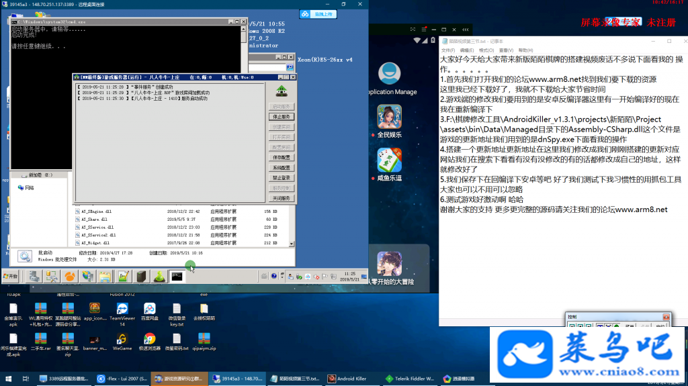Open the 系统配置 settings button

point(282,168)
